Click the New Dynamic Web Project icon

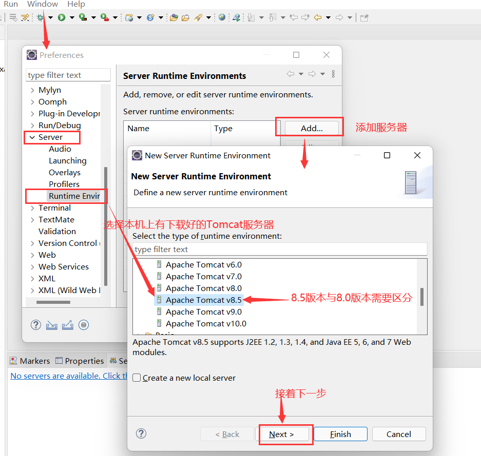point(129,17)
